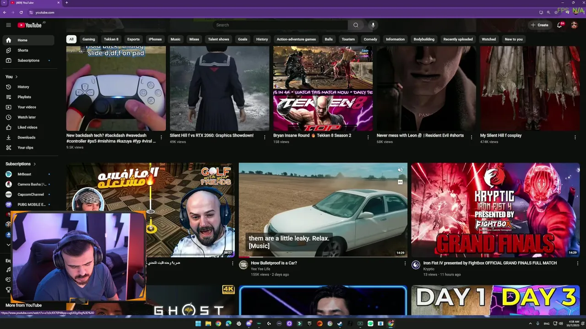Viewport: 586px width, 329px height.
Task: Select the Gaming filter chip
Action: click(89, 39)
